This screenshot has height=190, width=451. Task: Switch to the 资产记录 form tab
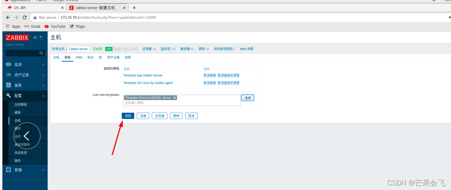(x=113, y=58)
